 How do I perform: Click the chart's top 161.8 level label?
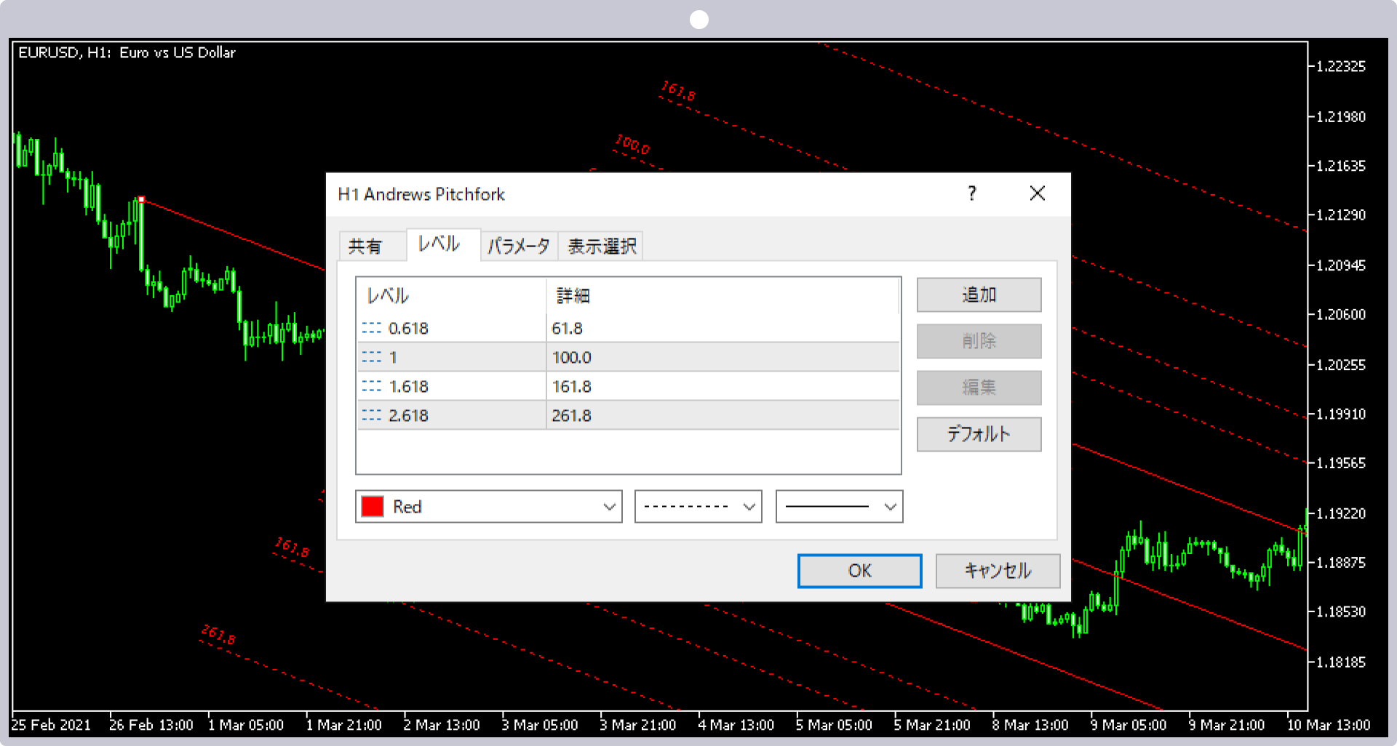[678, 90]
